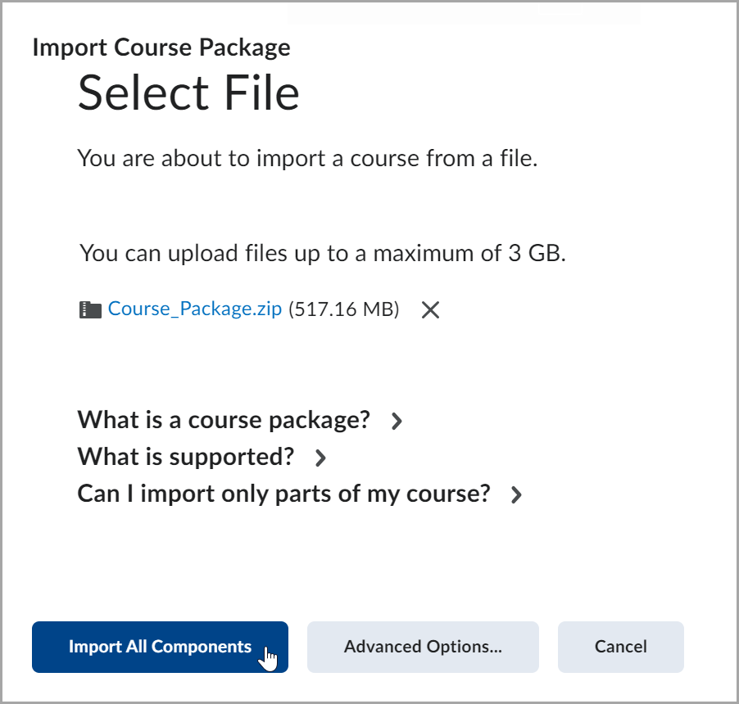Expand "Can I import only parts of my course?"
739x704 pixels.
click(x=283, y=494)
